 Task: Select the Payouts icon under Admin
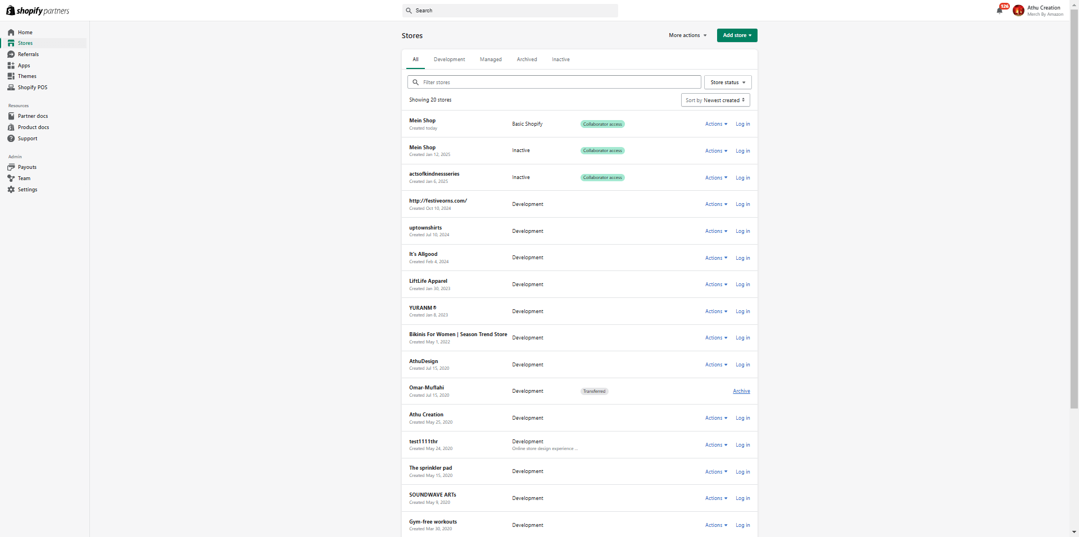(11, 167)
